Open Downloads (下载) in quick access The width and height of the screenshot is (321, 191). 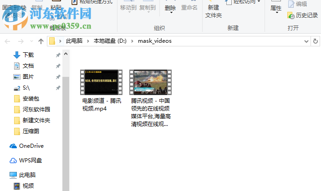[x=28, y=55]
